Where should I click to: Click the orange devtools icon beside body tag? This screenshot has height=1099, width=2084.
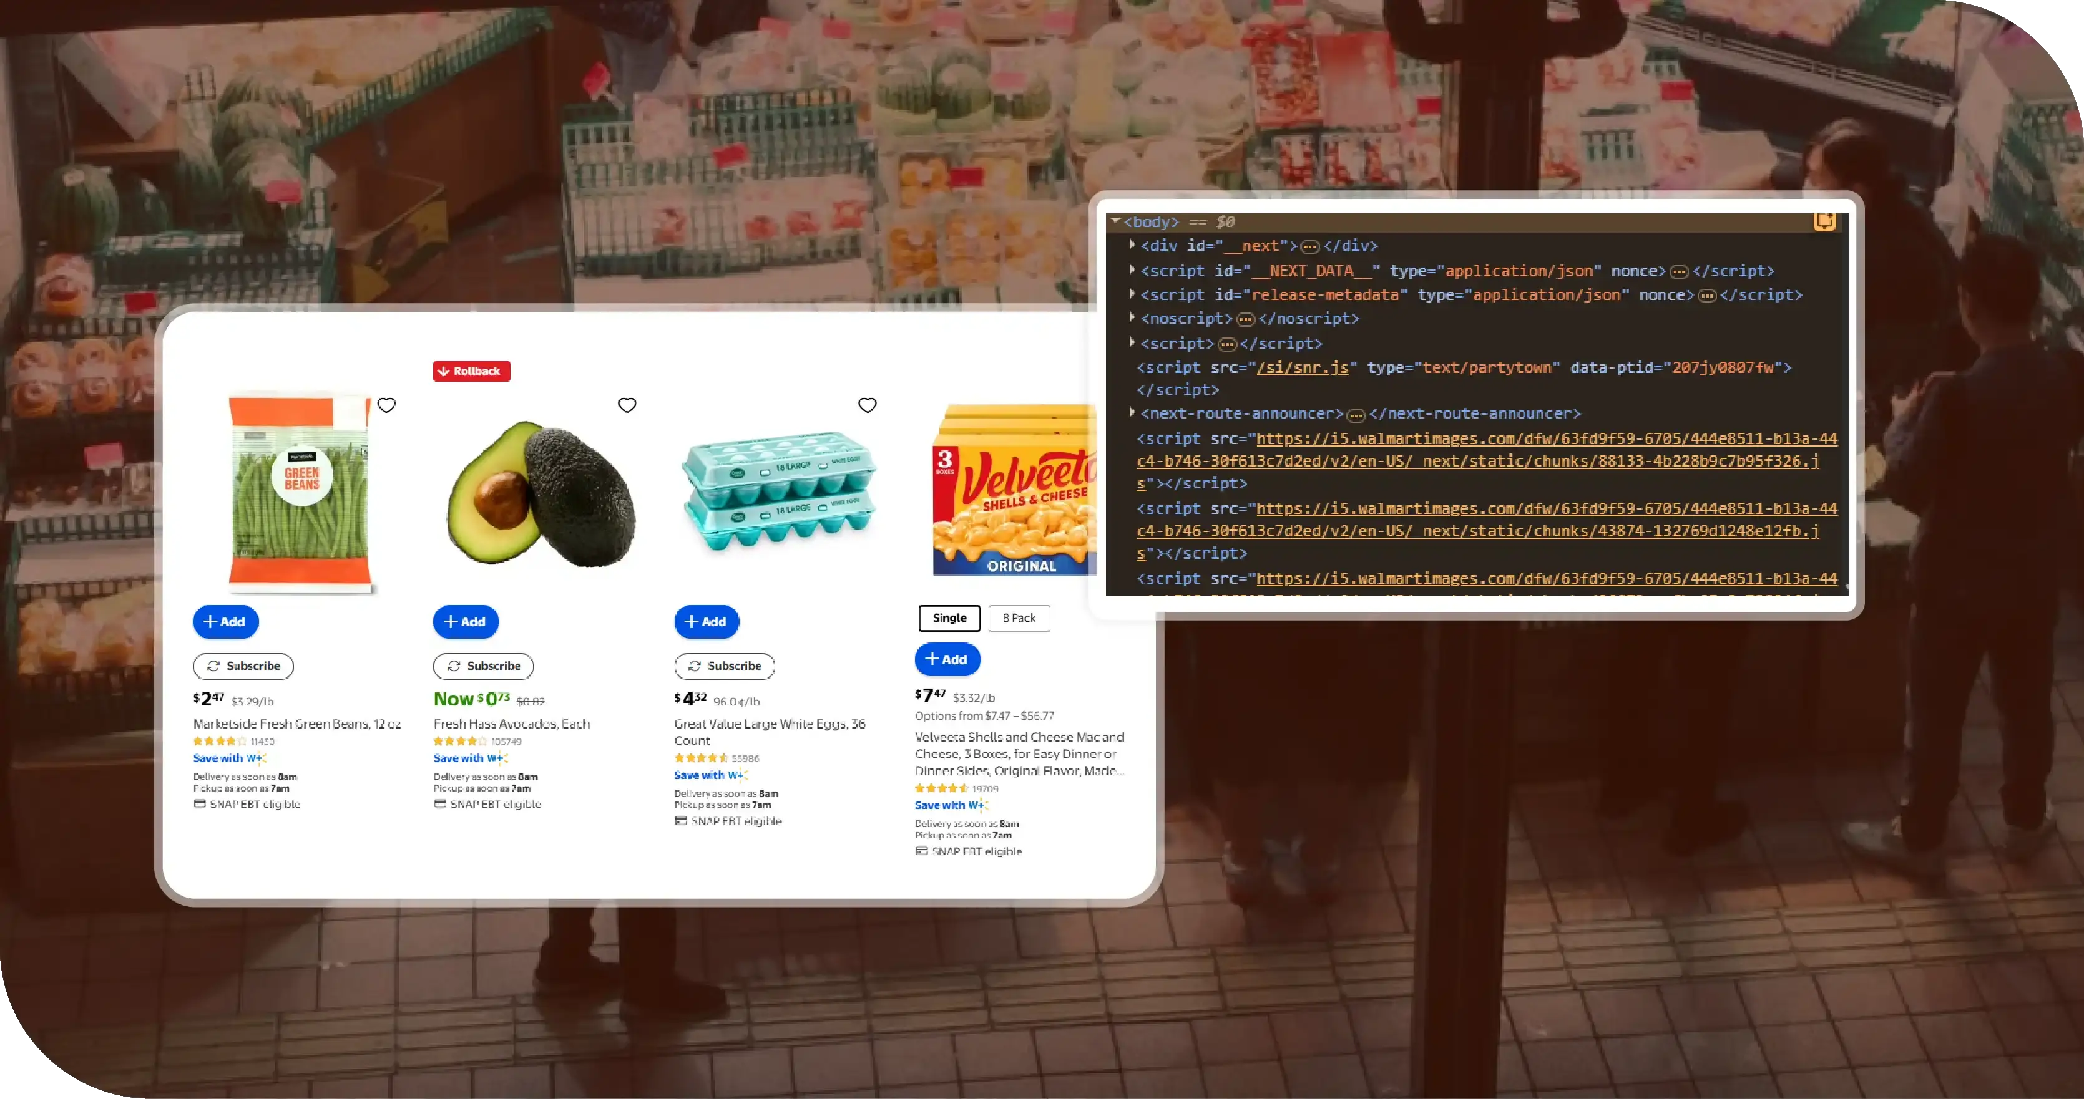1824,221
